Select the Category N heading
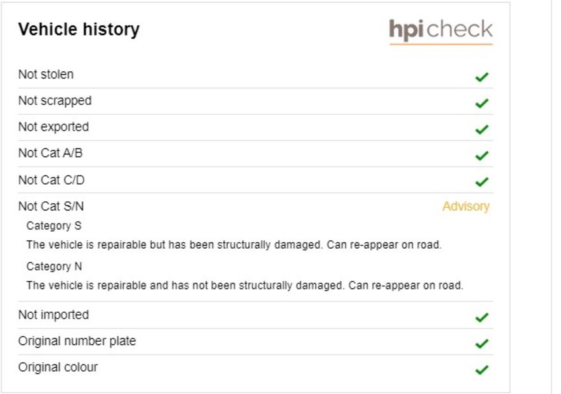 click(54, 267)
